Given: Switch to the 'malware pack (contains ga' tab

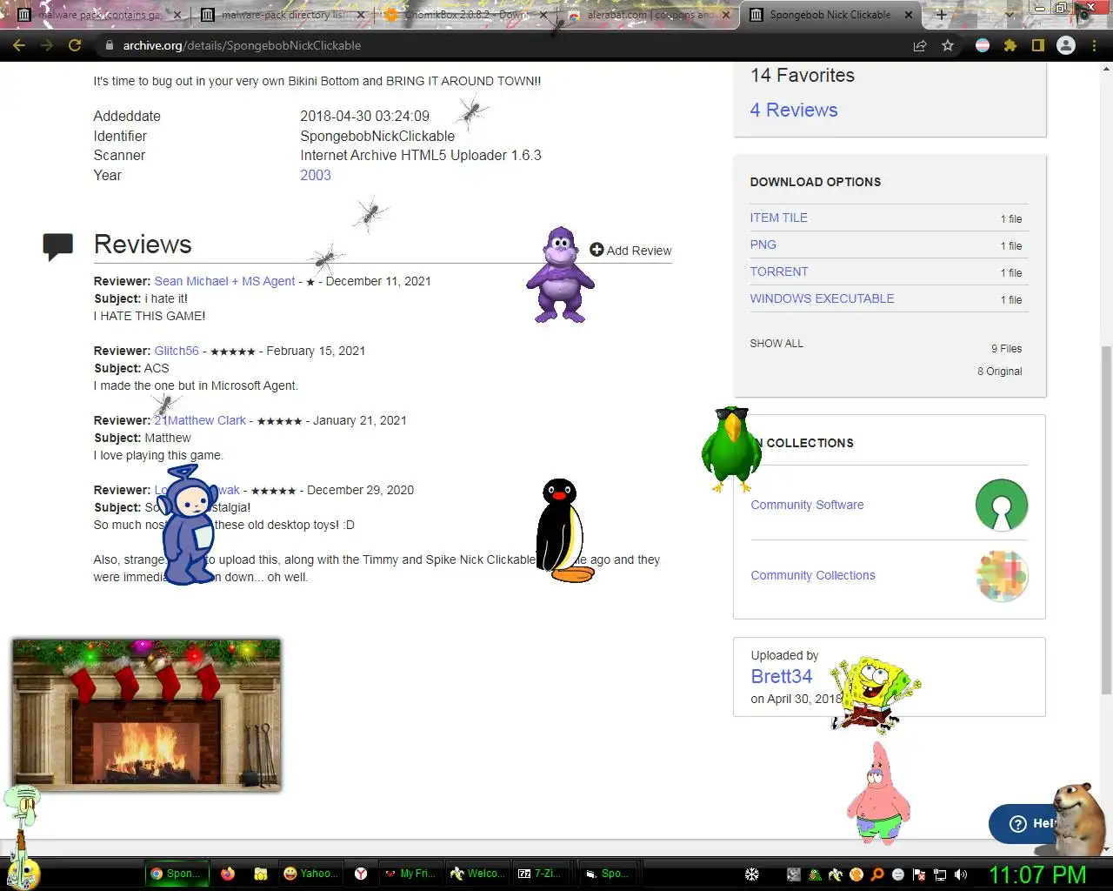Looking at the screenshot, I should click(101, 15).
